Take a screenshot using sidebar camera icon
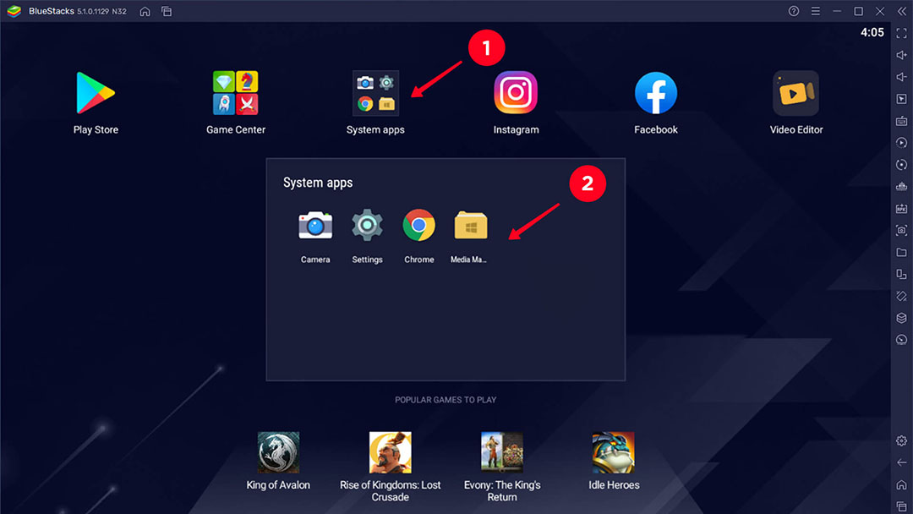 pos(901,231)
